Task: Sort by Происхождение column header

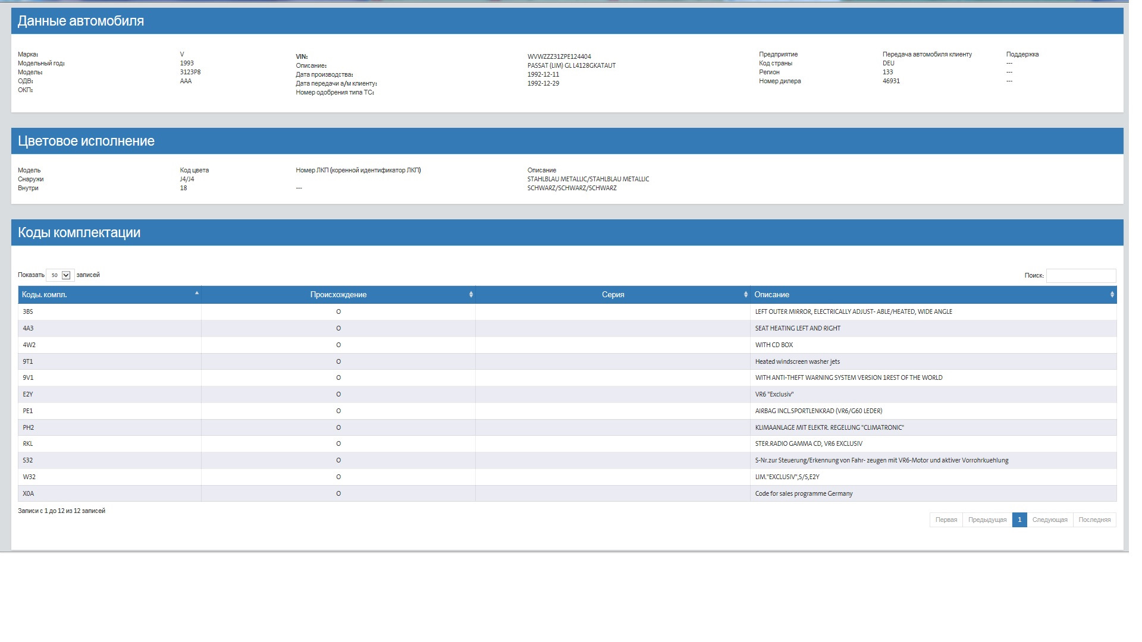Action: (338, 295)
